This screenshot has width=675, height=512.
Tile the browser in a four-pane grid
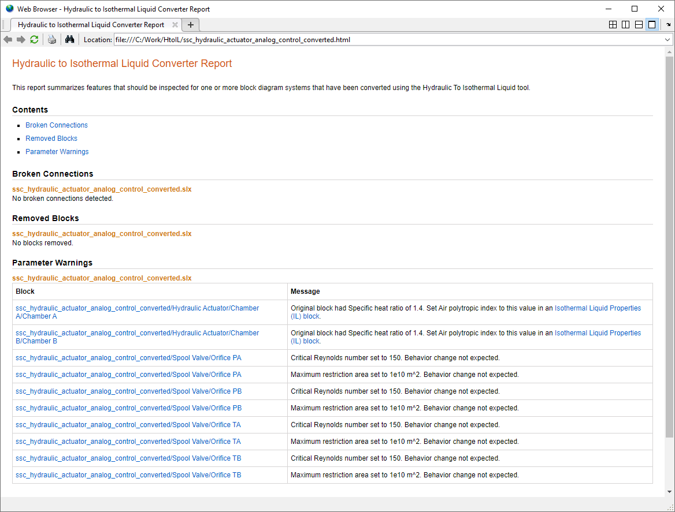613,25
